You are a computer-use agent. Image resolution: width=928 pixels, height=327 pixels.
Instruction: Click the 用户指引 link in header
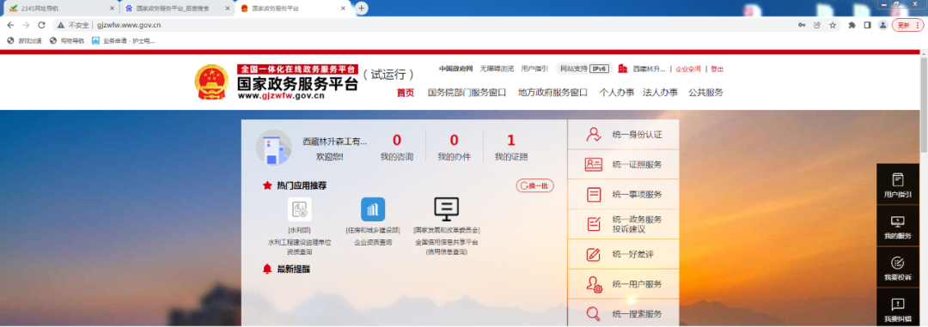[x=534, y=69]
